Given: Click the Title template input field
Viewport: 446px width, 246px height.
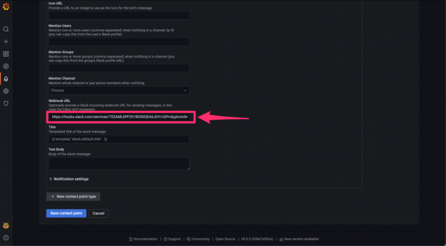Looking at the screenshot, I should (x=119, y=139).
